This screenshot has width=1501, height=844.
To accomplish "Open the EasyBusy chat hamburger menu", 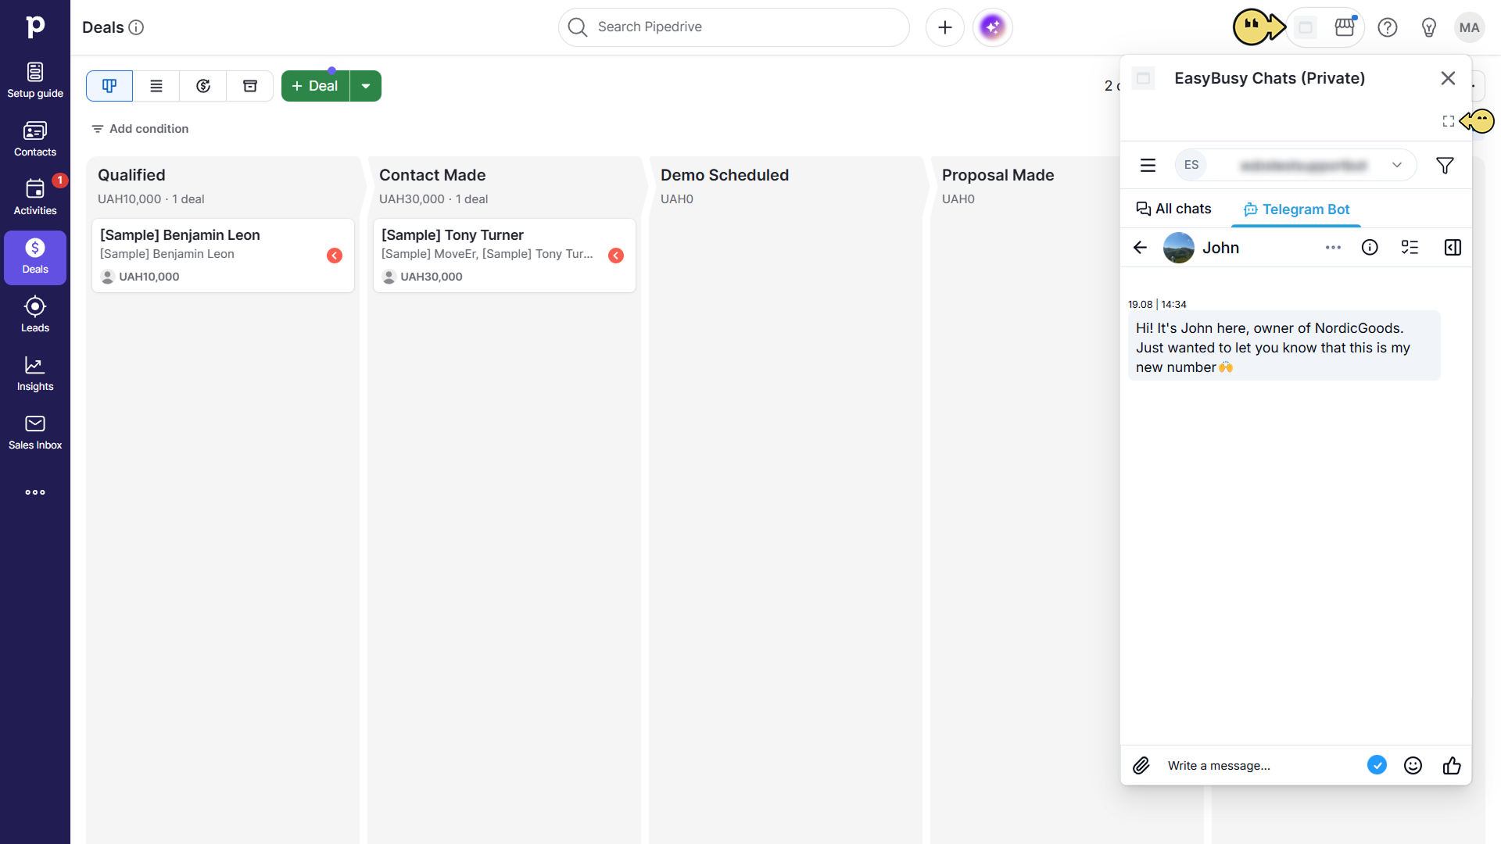I will pos(1148,165).
